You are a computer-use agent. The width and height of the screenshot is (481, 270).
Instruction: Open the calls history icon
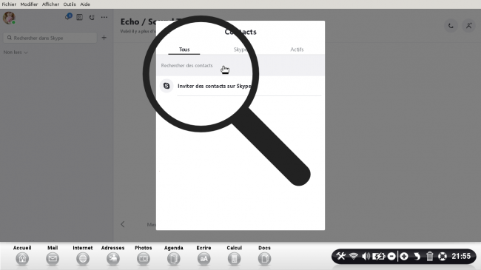[92, 17]
